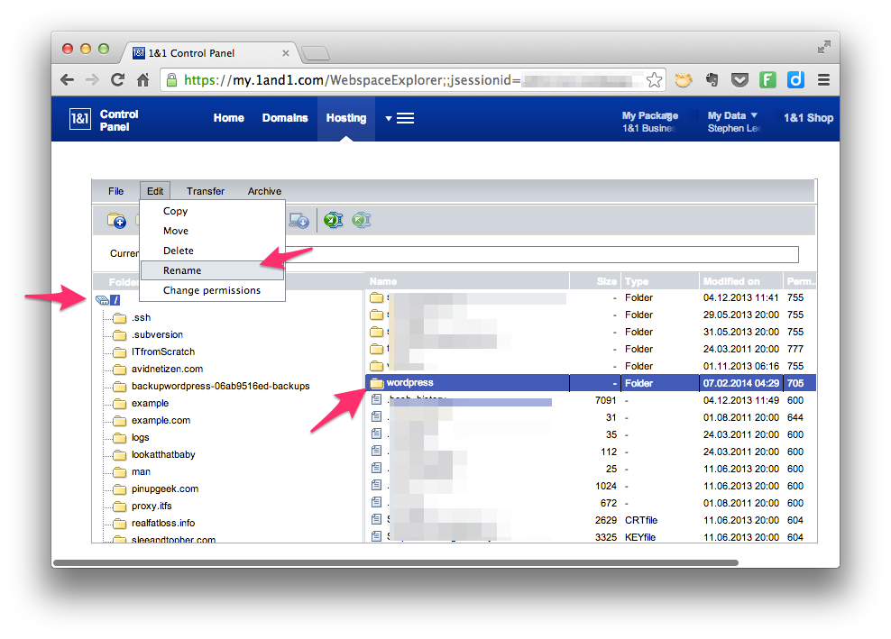Click the New Folder toolbar icon
891x639 pixels.
pos(116,220)
